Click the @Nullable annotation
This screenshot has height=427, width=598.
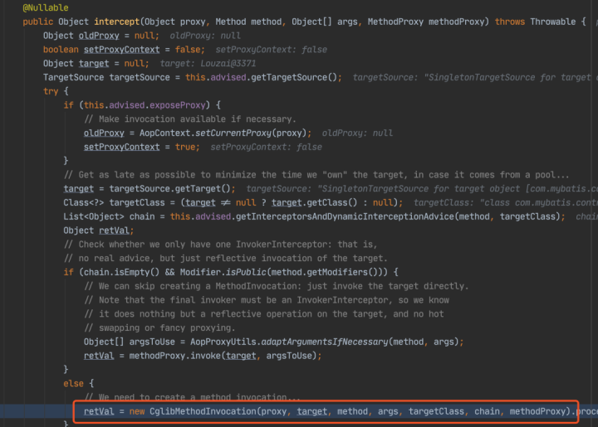pos(46,7)
